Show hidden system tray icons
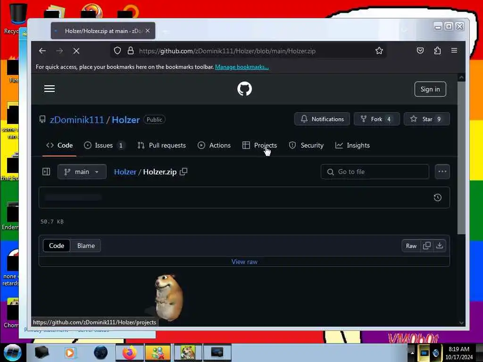 pos(412,353)
